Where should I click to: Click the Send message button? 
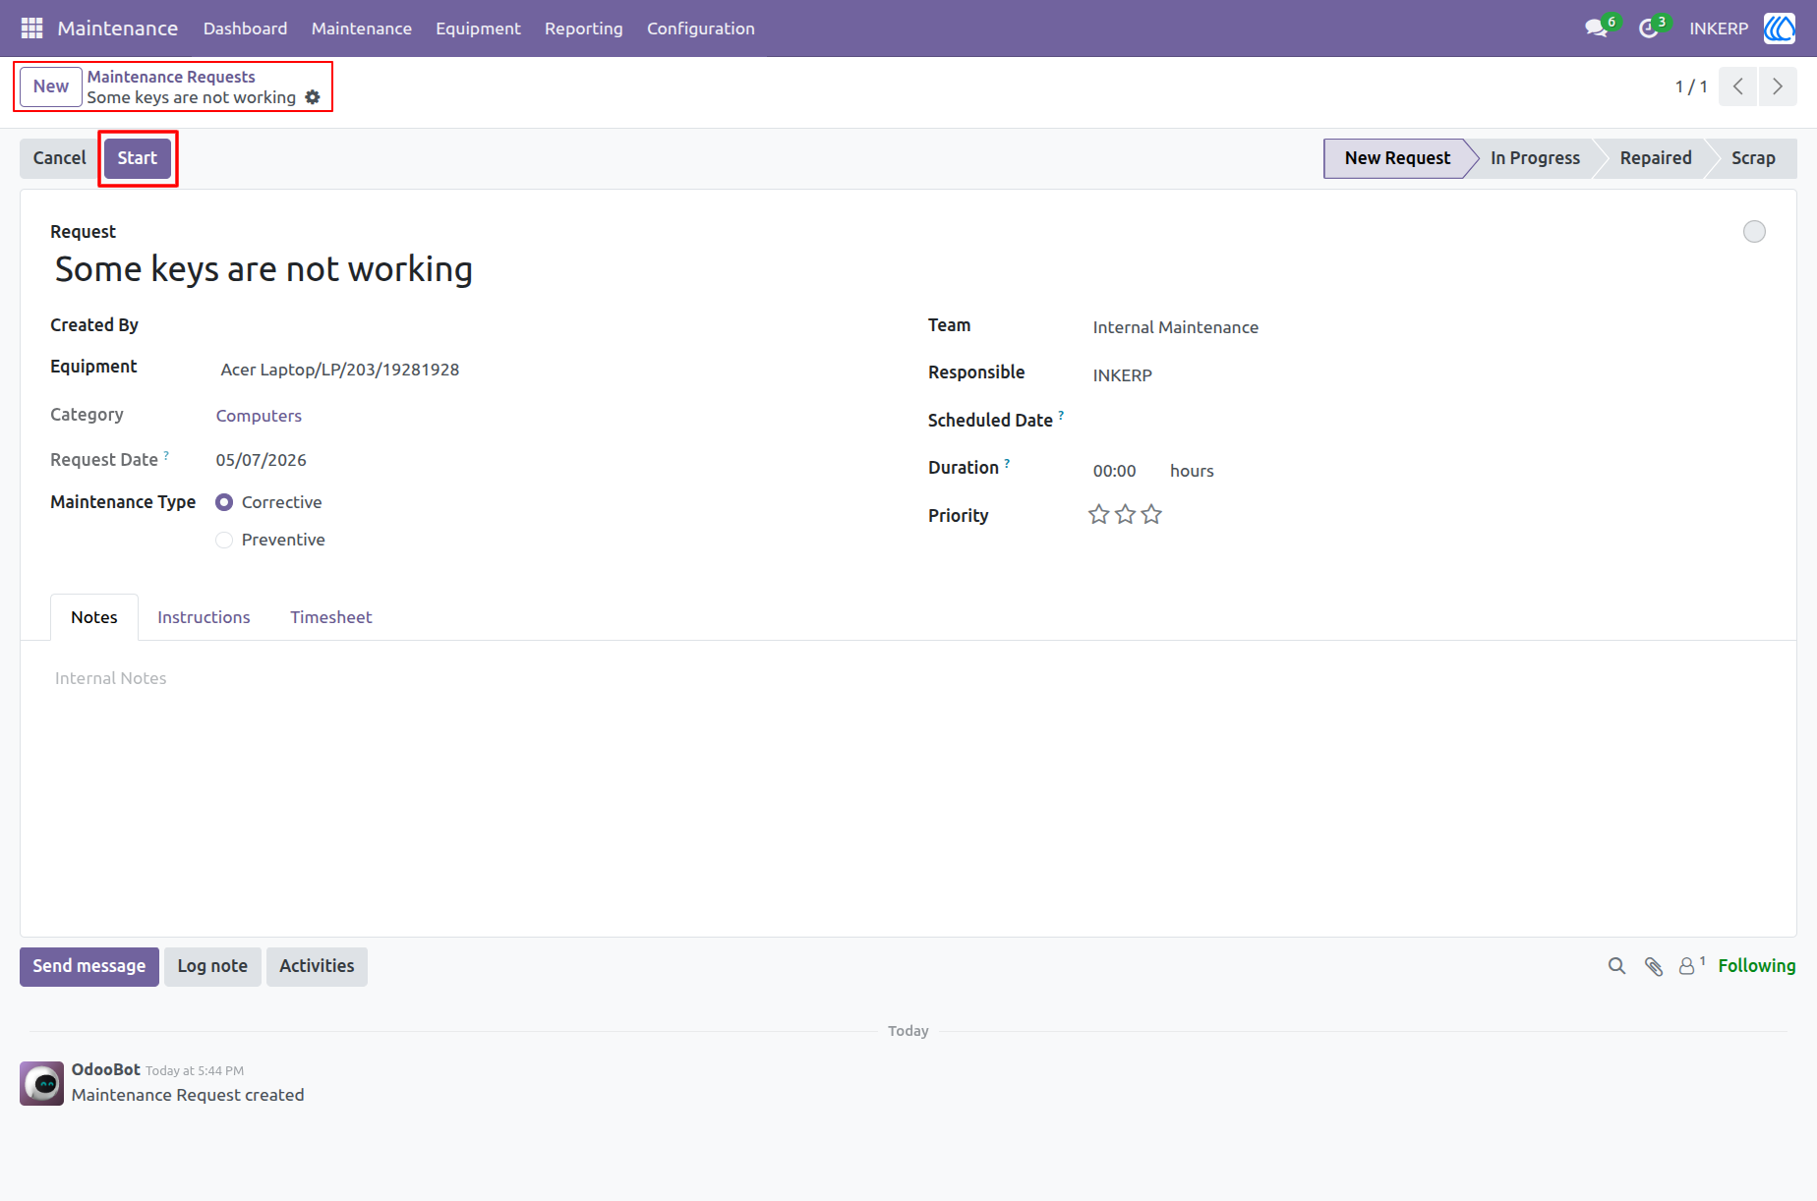[x=89, y=967]
